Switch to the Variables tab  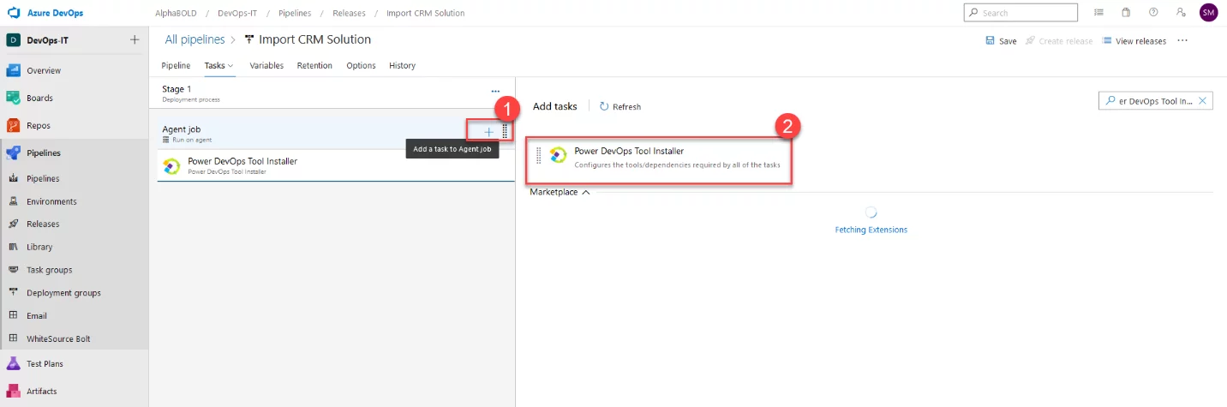coord(266,65)
